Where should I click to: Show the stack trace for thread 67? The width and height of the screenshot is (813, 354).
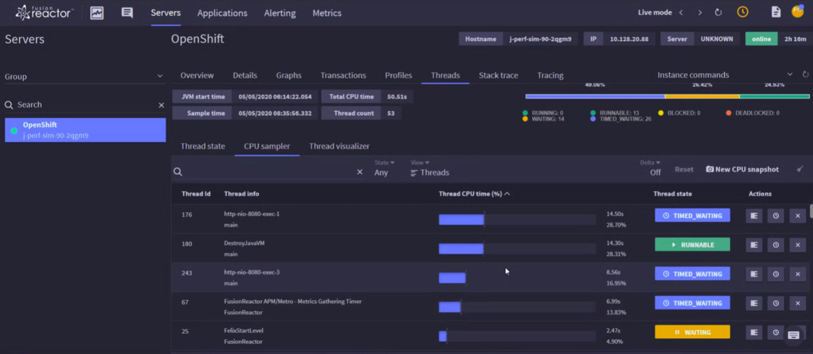click(754, 303)
